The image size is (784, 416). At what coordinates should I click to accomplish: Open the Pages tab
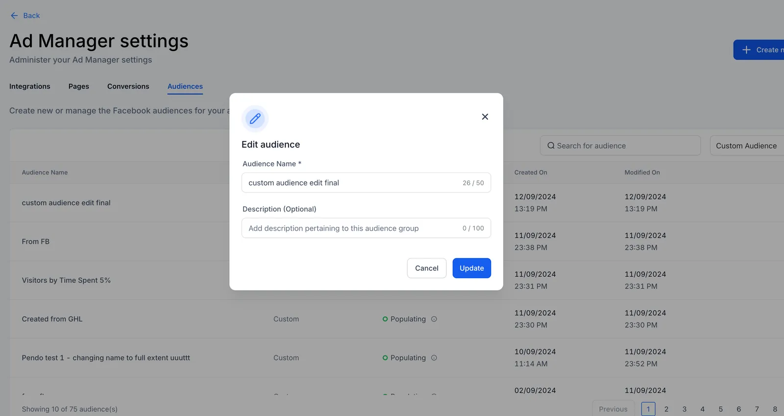click(x=79, y=86)
